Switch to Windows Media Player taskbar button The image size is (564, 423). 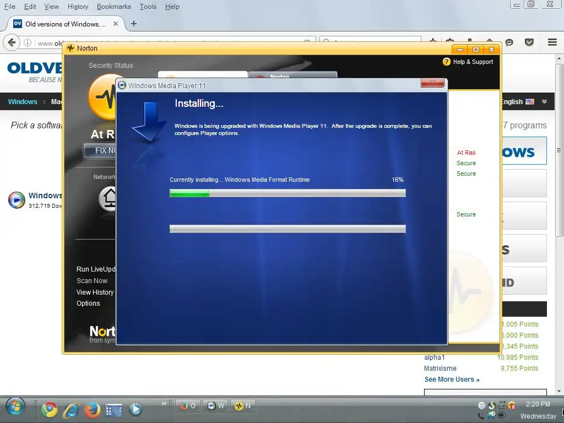[x=215, y=406]
